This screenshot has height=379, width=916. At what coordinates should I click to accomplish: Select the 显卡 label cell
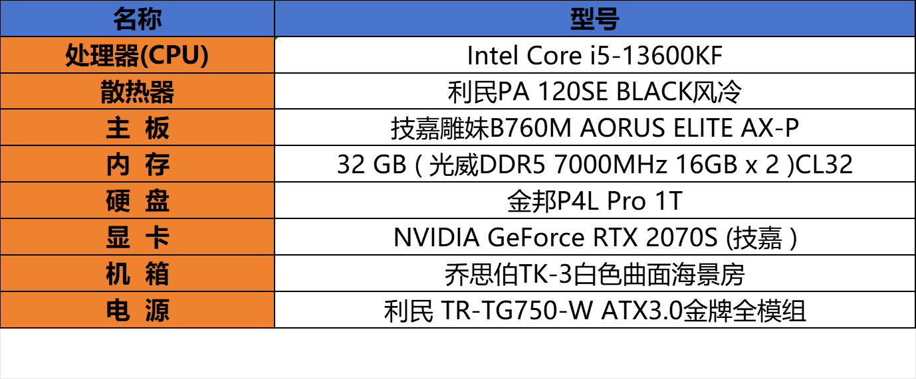coord(137,238)
